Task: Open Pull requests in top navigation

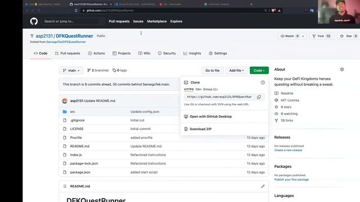Action: [119, 21]
